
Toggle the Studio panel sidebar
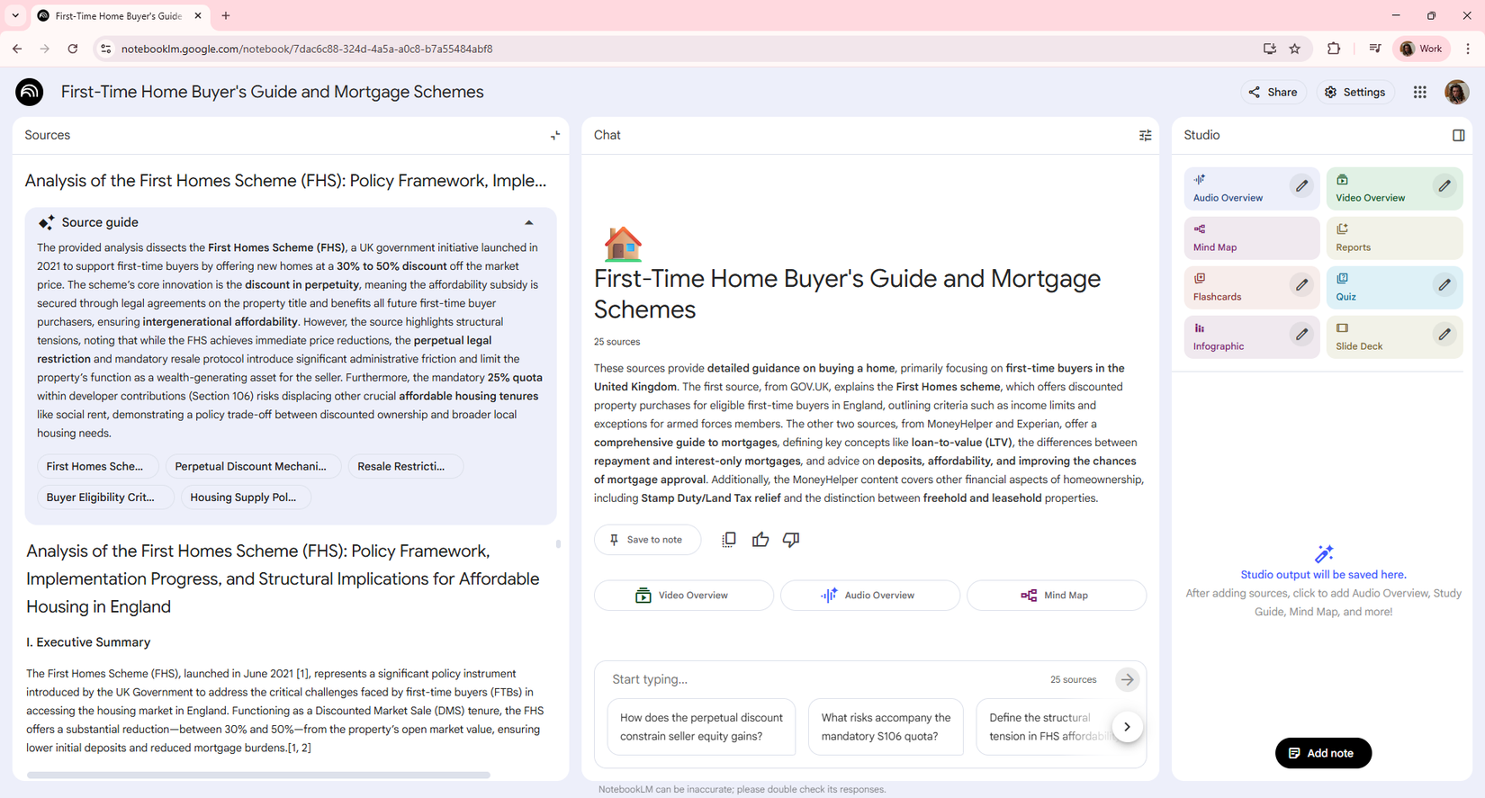coord(1458,135)
